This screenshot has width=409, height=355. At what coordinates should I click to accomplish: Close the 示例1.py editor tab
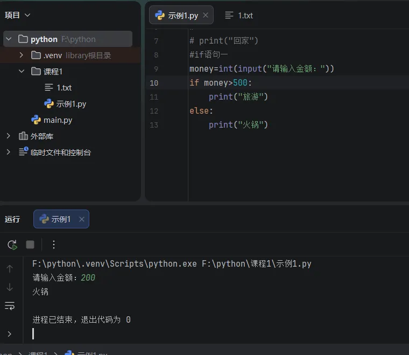click(206, 15)
